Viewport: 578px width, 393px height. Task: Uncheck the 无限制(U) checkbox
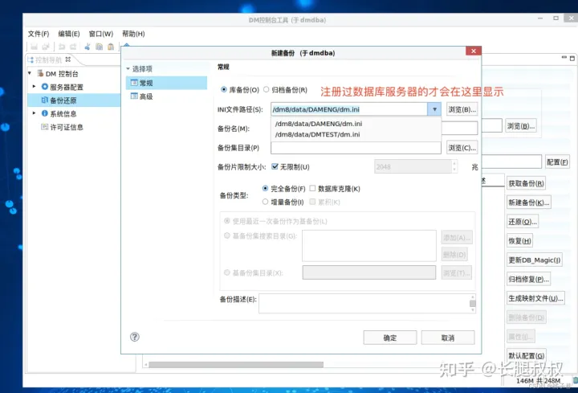point(275,166)
